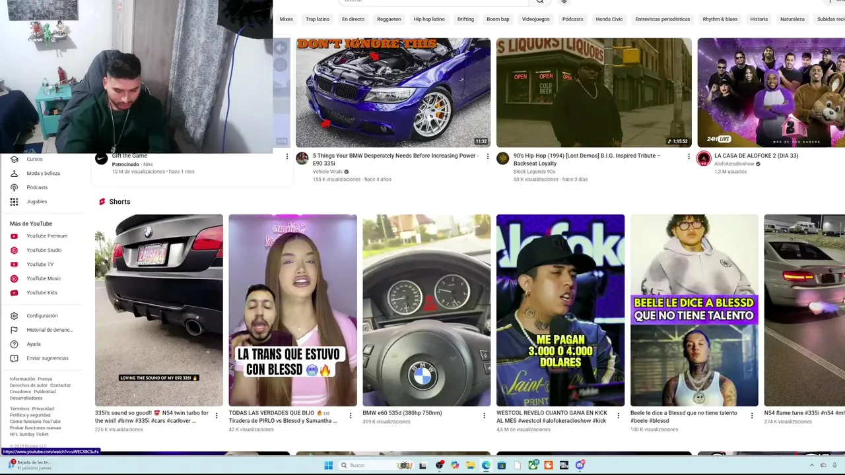
Task: Open YouTube Kids icon link
Action: [x=14, y=293]
